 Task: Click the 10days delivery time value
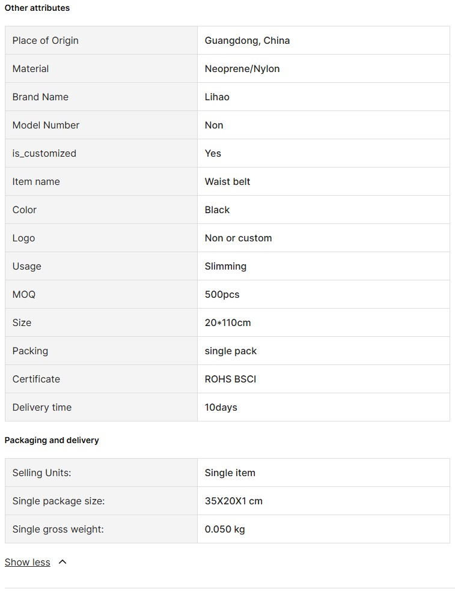tap(221, 407)
